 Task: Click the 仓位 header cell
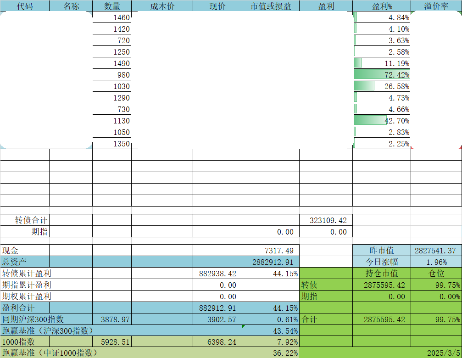click(436, 273)
